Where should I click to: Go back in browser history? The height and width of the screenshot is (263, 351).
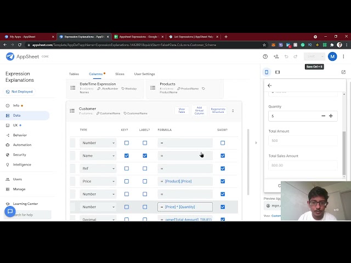[x=5, y=45]
